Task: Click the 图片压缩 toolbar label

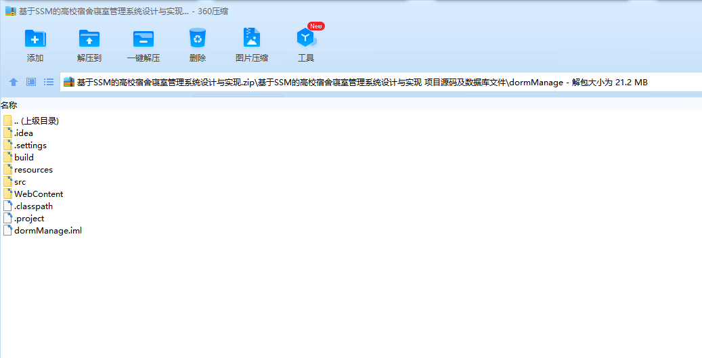Action: click(x=252, y=58)
